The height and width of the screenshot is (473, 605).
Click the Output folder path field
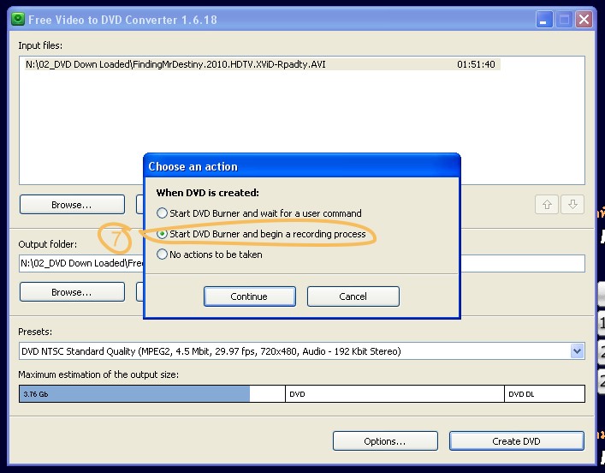click(302, 263)
